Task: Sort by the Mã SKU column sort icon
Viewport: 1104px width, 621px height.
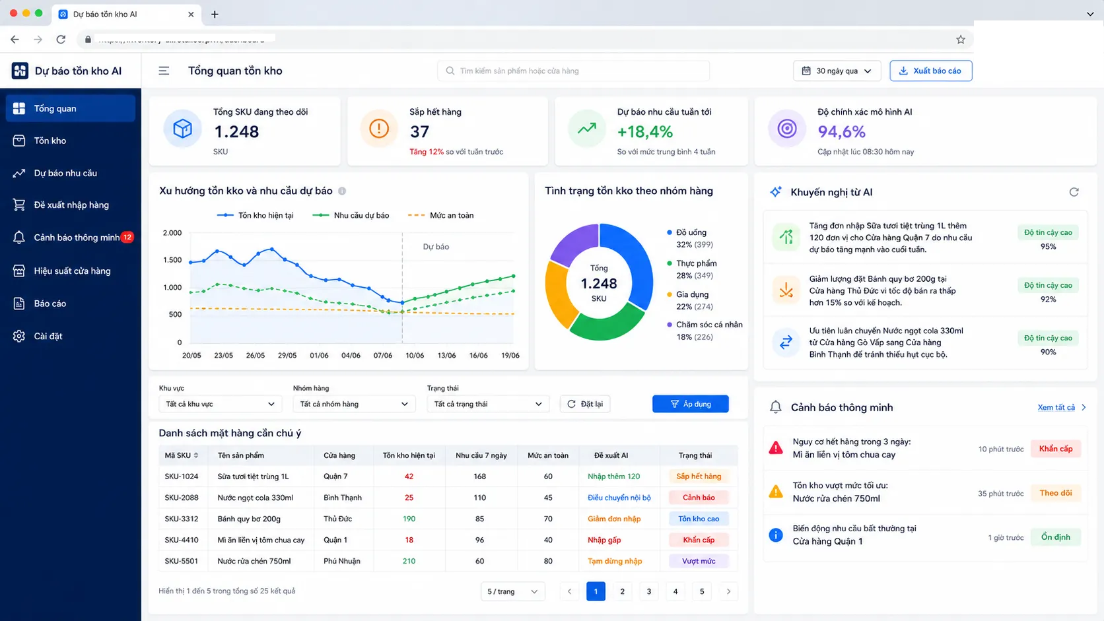Action: click(196, 455)
